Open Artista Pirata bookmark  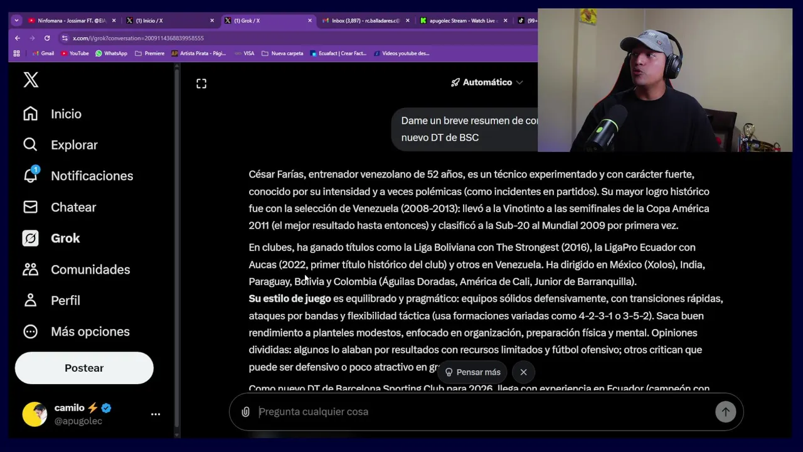(198, 53)
